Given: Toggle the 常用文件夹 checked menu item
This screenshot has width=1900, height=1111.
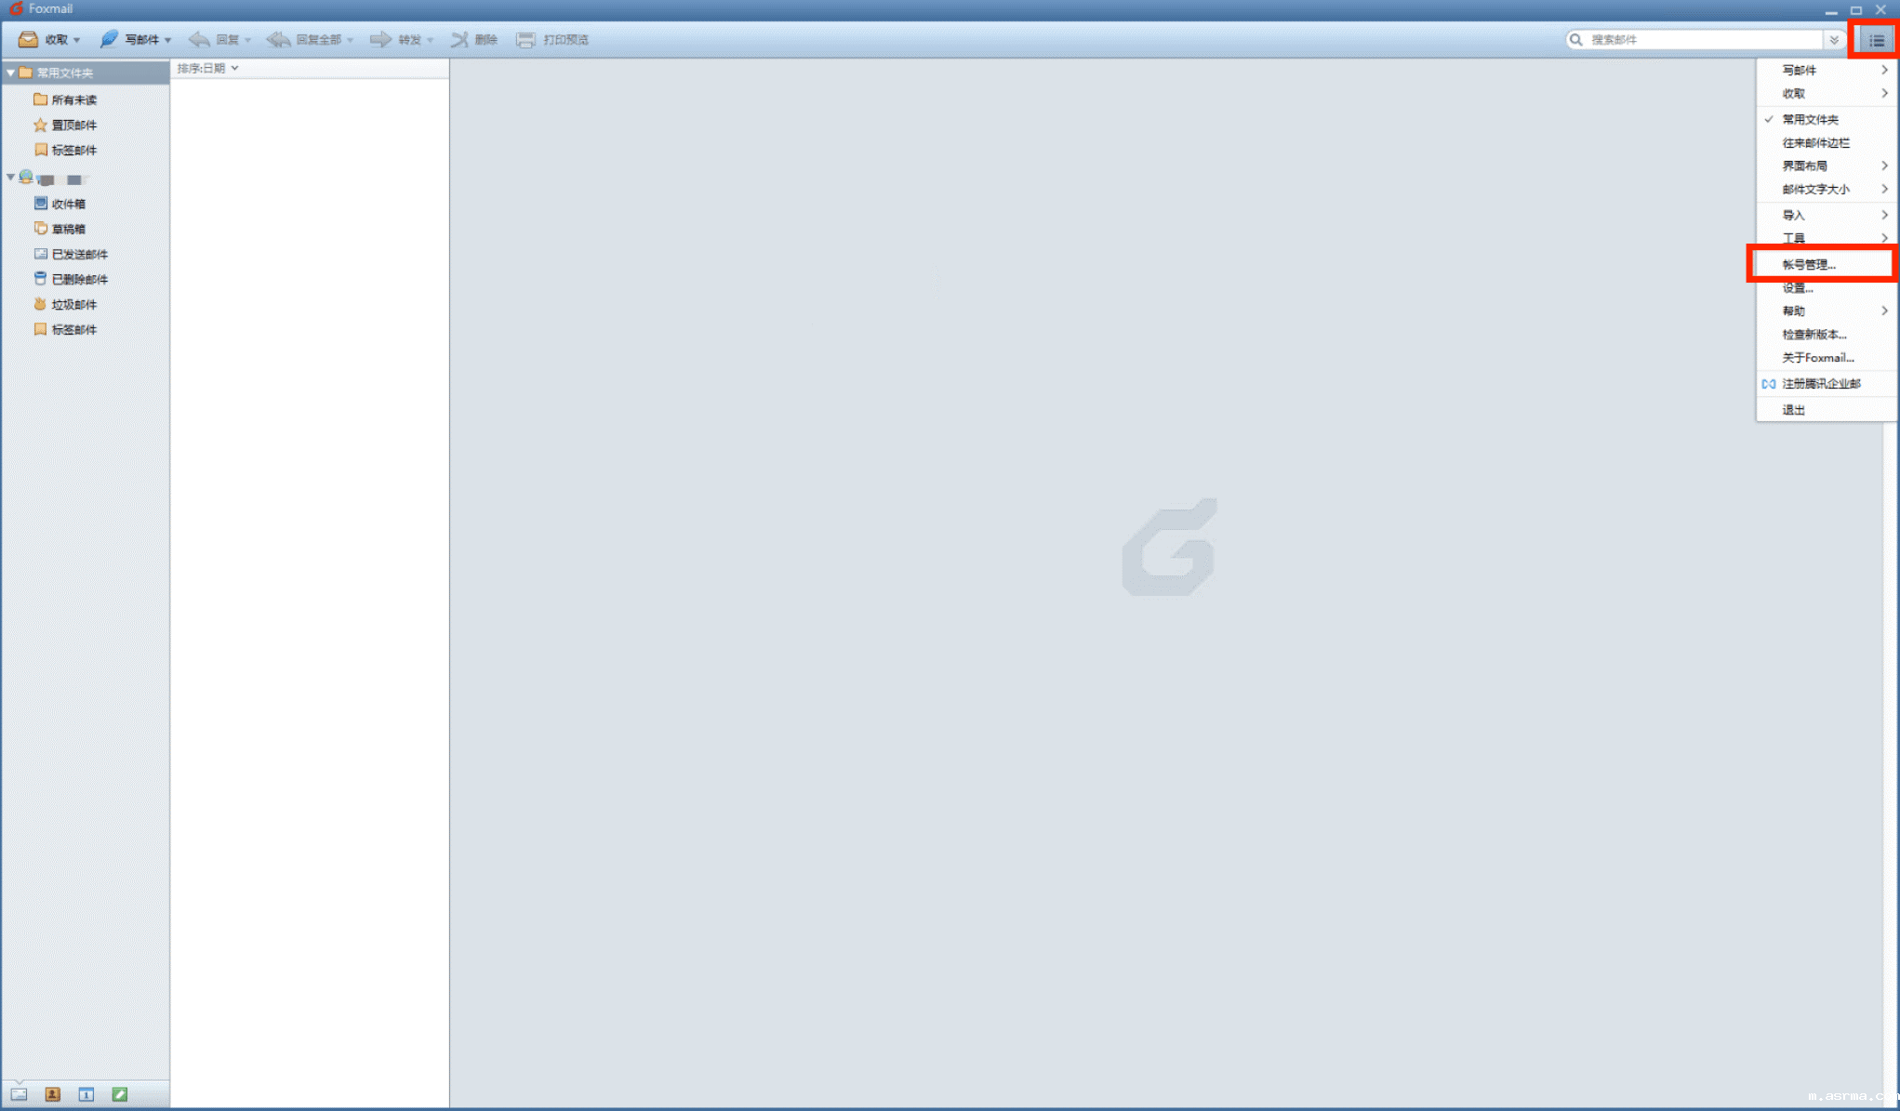Looking at the screenshot, I should click(1810, 119).
